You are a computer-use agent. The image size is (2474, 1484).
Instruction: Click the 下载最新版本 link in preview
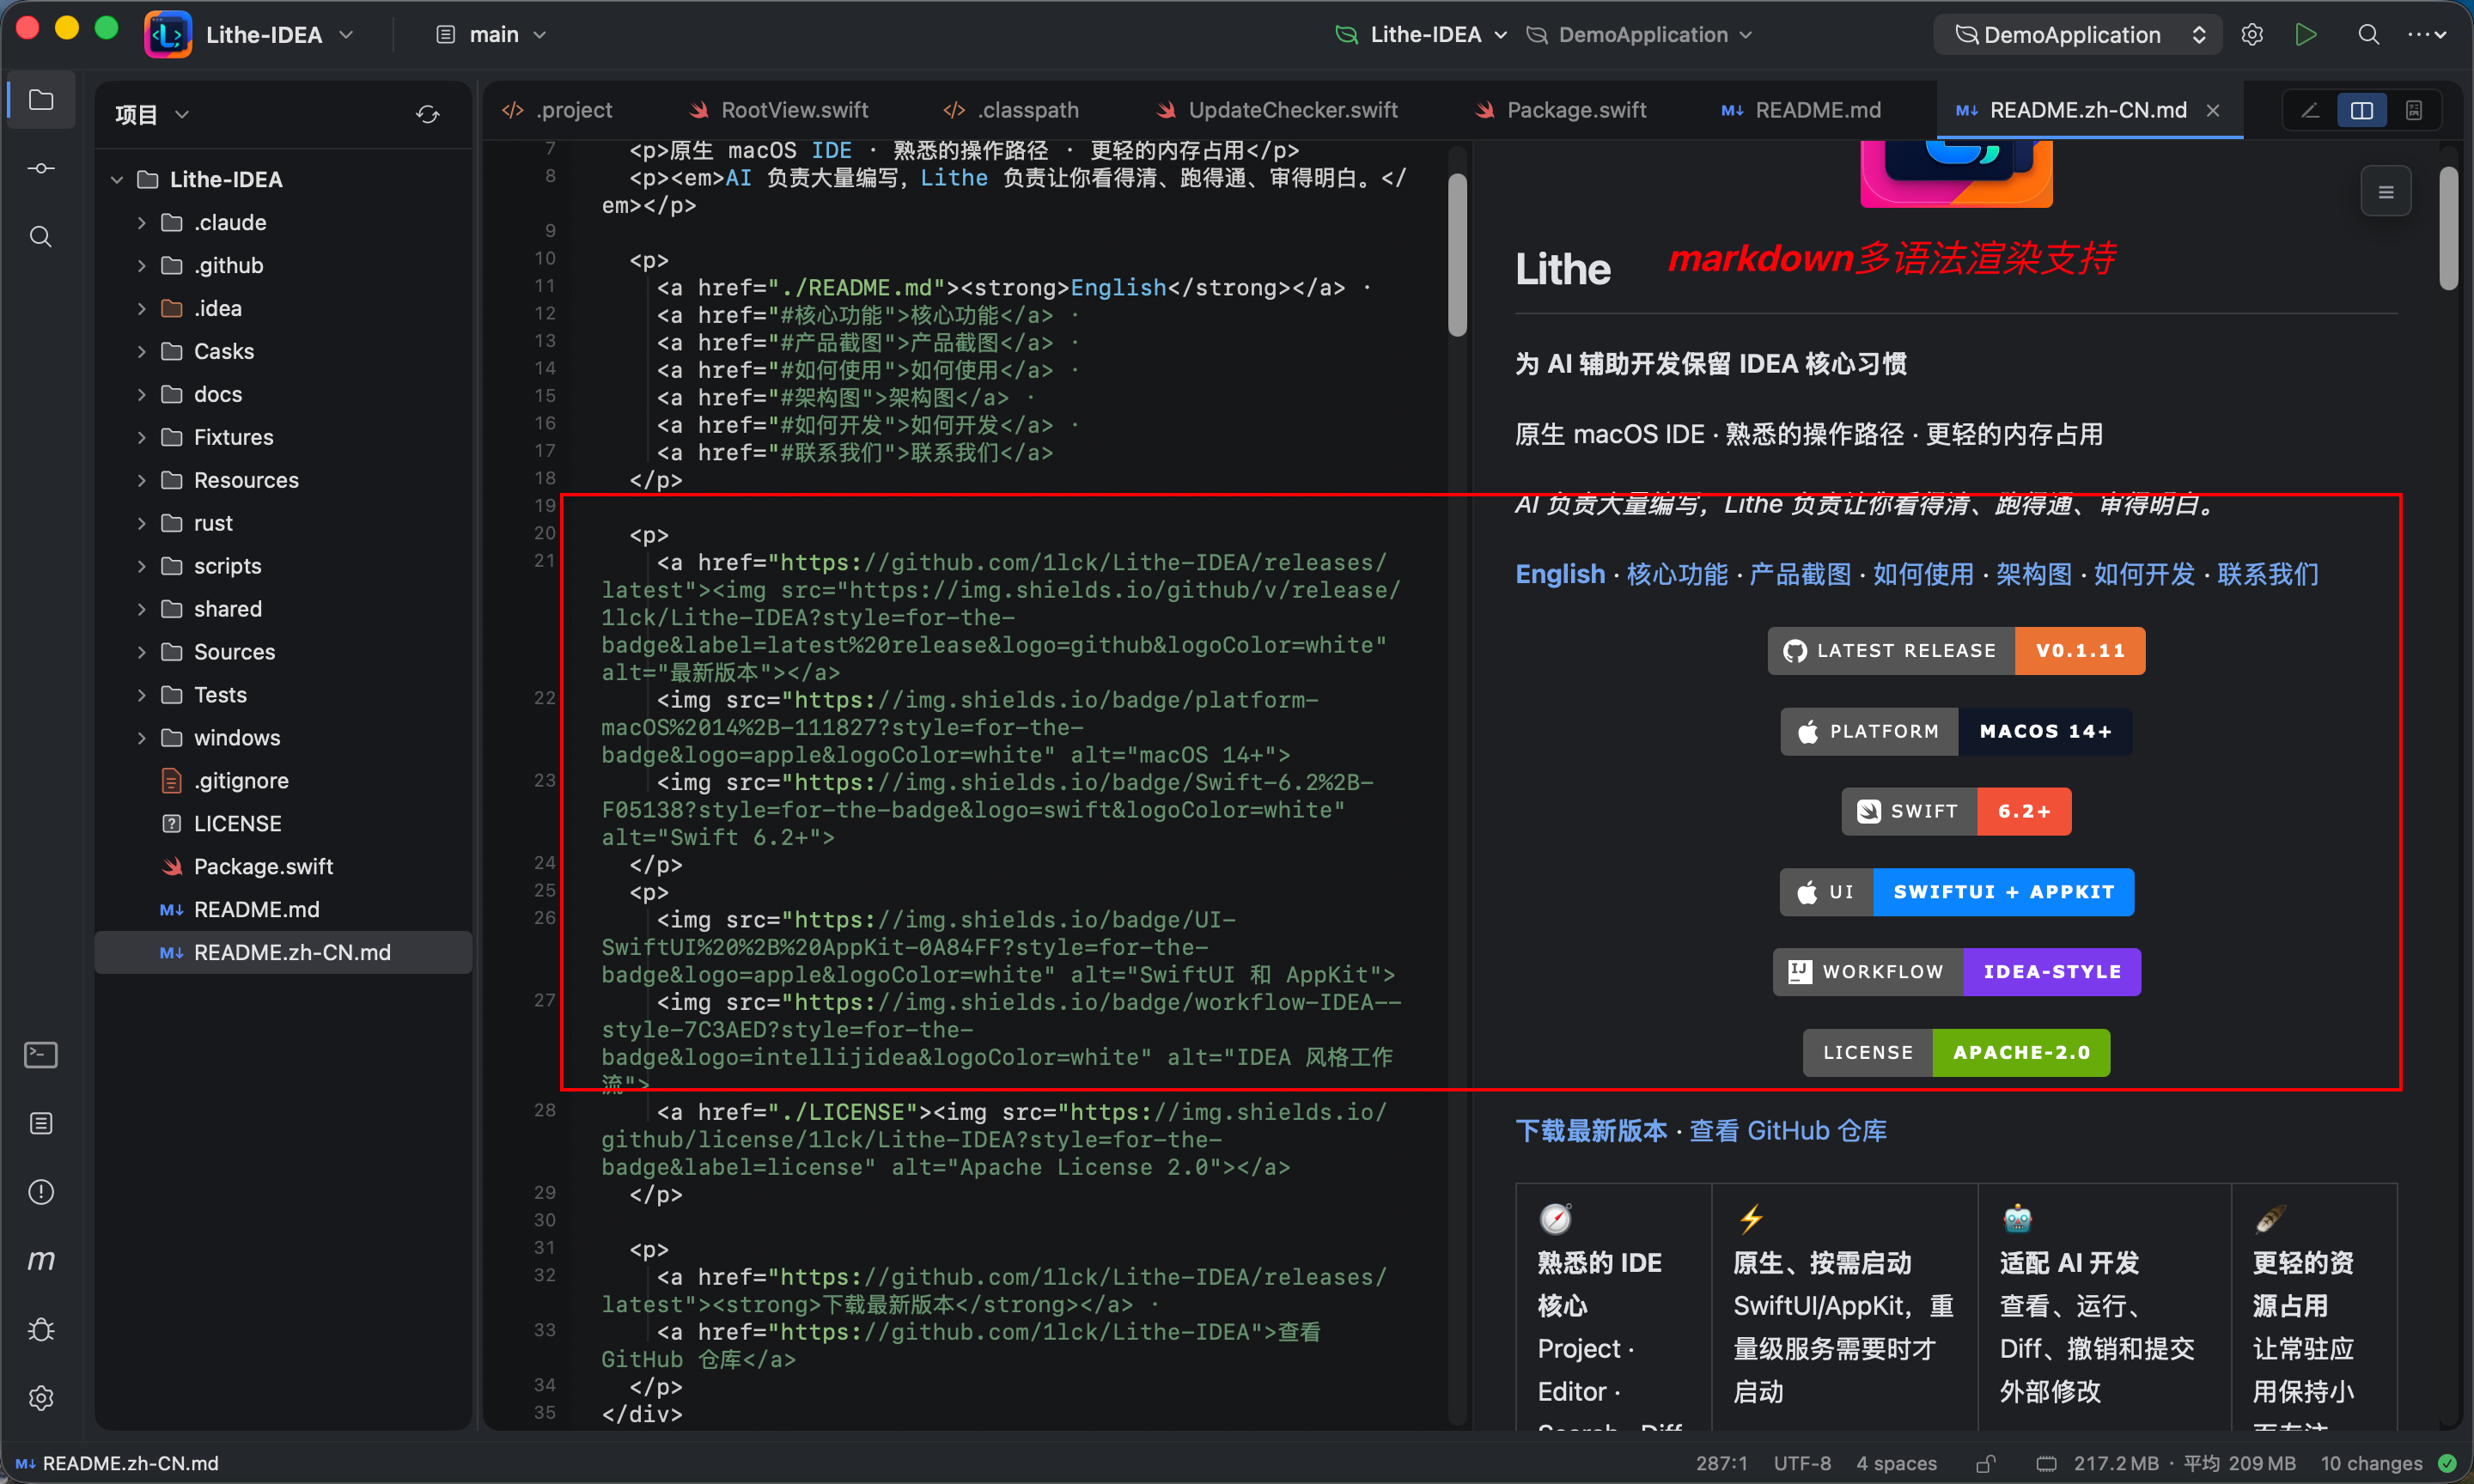(x=1591, y=1131)
